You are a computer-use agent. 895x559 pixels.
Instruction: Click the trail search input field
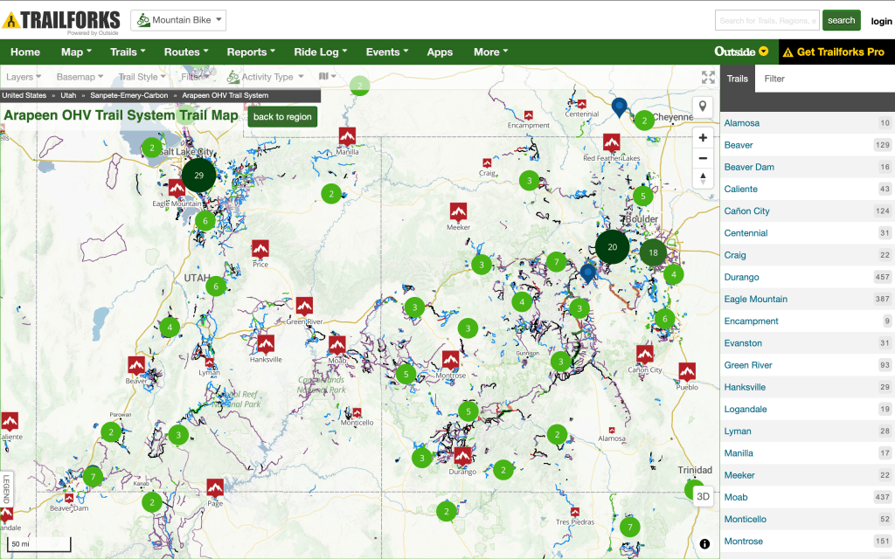point(767,20)
